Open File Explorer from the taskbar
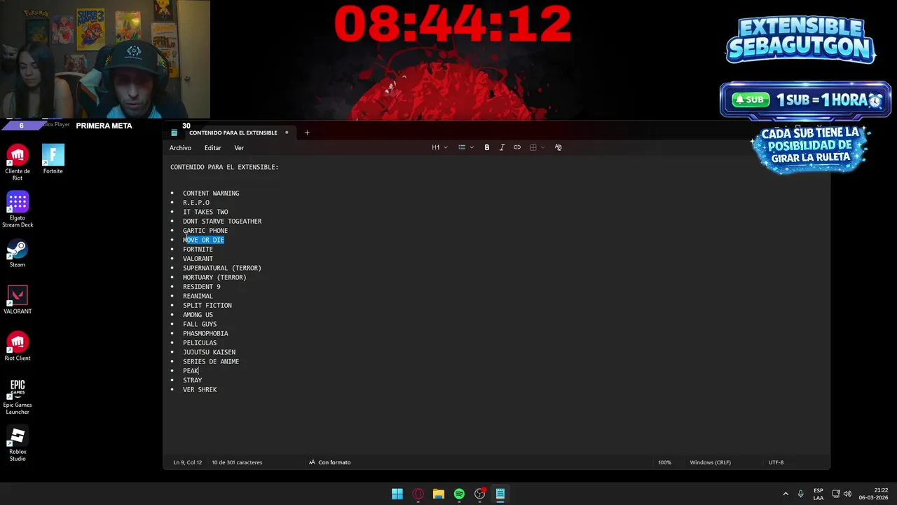The width and height of the screenshot is (897, 505). tap(439, 494)
